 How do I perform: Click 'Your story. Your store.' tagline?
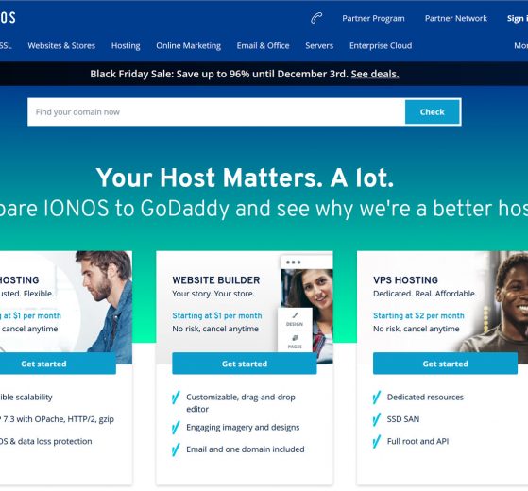213,294
